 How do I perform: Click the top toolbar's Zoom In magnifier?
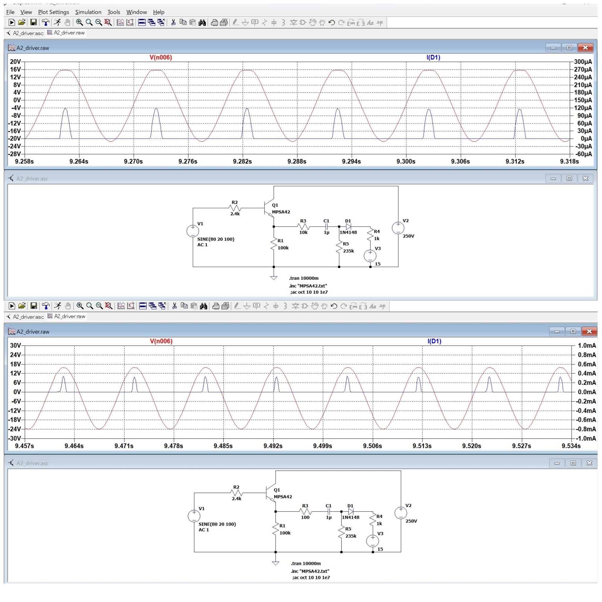(x=79, y=22)
